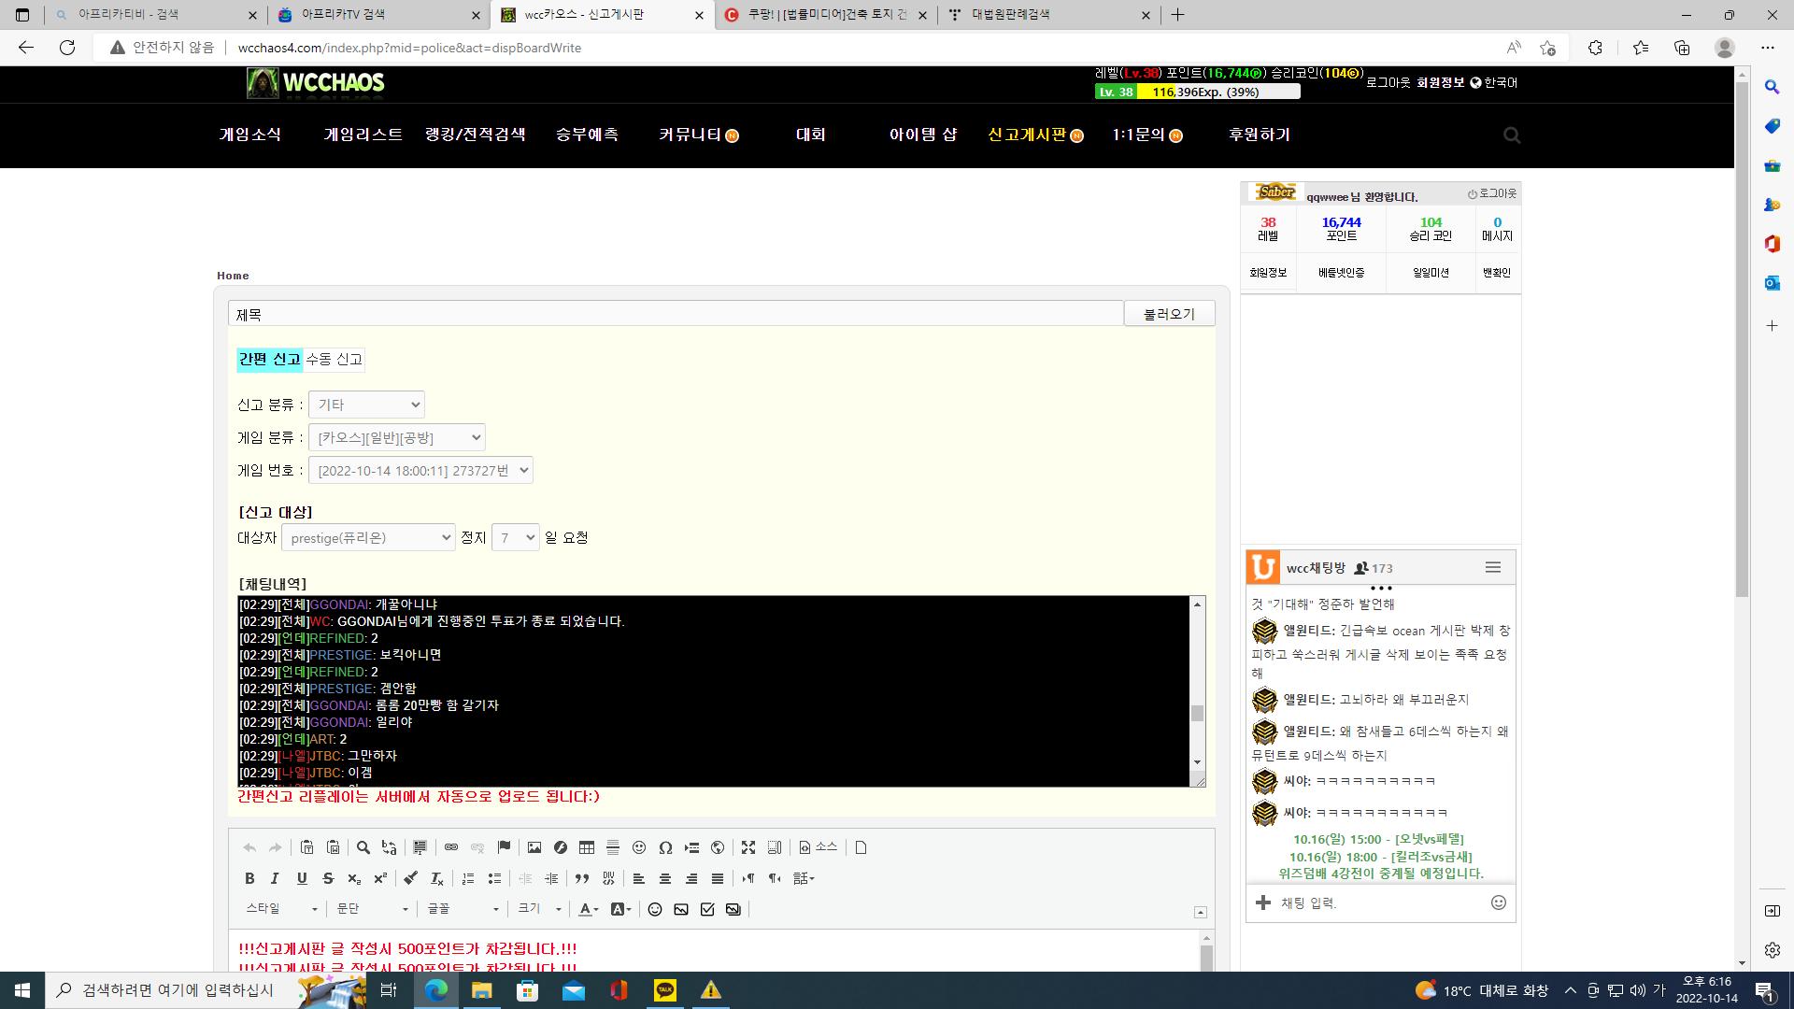Screen dimensions: 1794x1009
Task: Insert a hyperlink with the link icon
Action: pos(451,847)
